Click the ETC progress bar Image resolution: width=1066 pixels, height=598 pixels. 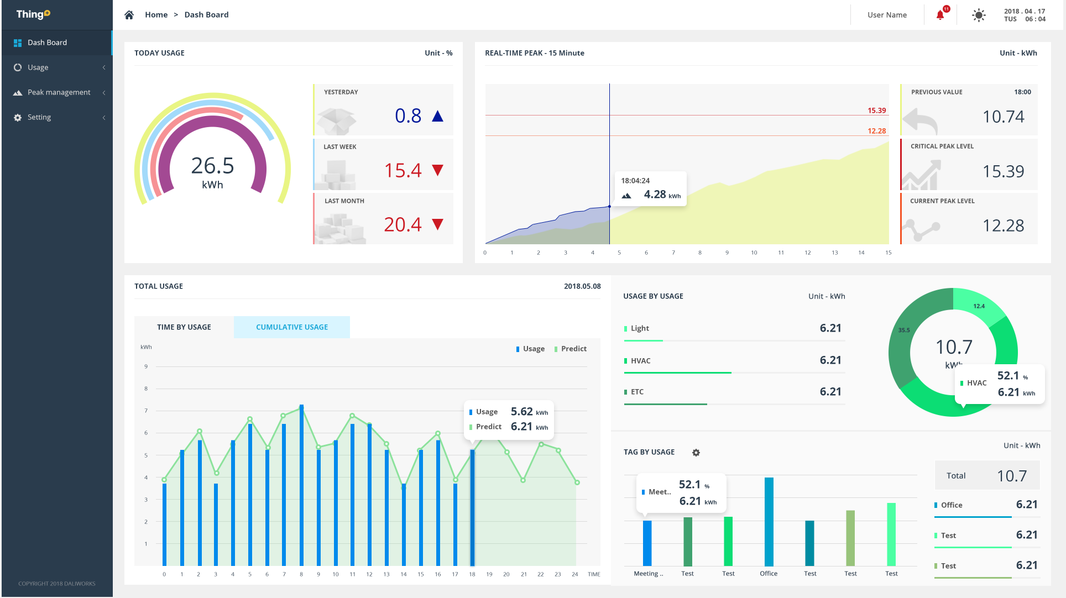point(734,405)
